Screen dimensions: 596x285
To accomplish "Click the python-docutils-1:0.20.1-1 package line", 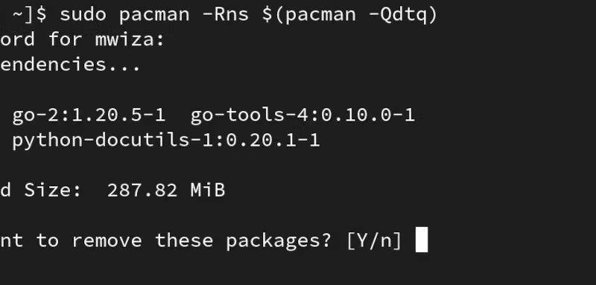I will pyautogui.click(x=166, y=140).
